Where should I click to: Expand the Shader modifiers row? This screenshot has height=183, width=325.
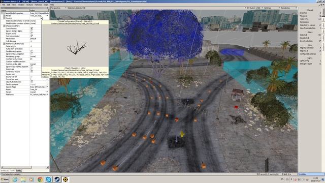point(5,26)
